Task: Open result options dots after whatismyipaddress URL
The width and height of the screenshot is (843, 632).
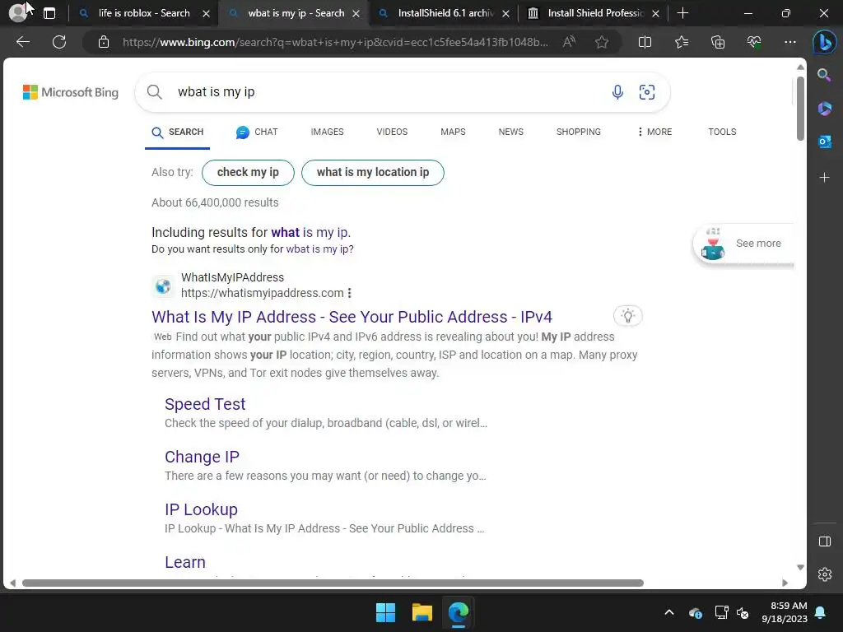Action: [349, 293]
